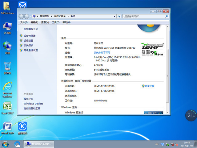Select the computer name YLMF-1711261936 text
The image size is (197, 148).
(x=104, y=86)
